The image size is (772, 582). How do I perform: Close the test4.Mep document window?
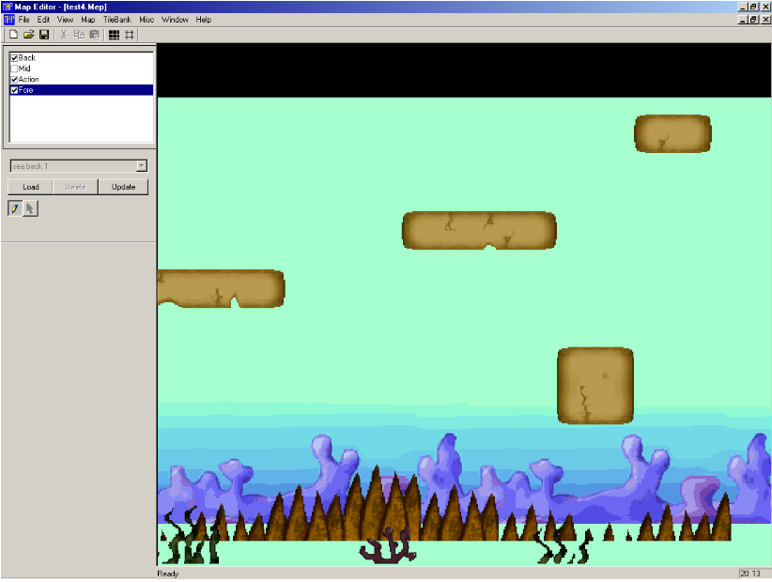765,20
